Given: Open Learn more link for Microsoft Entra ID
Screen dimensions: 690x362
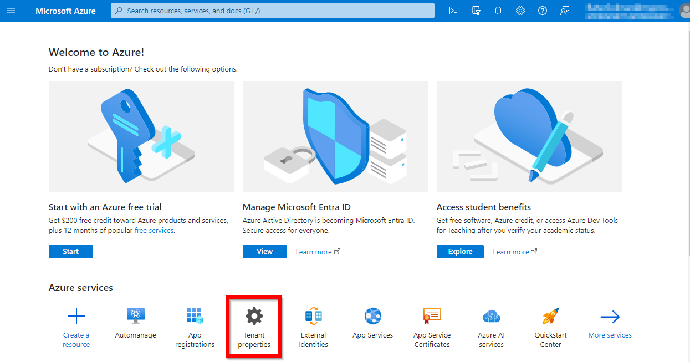Looking at the screenshot, I should pos(318,252).
